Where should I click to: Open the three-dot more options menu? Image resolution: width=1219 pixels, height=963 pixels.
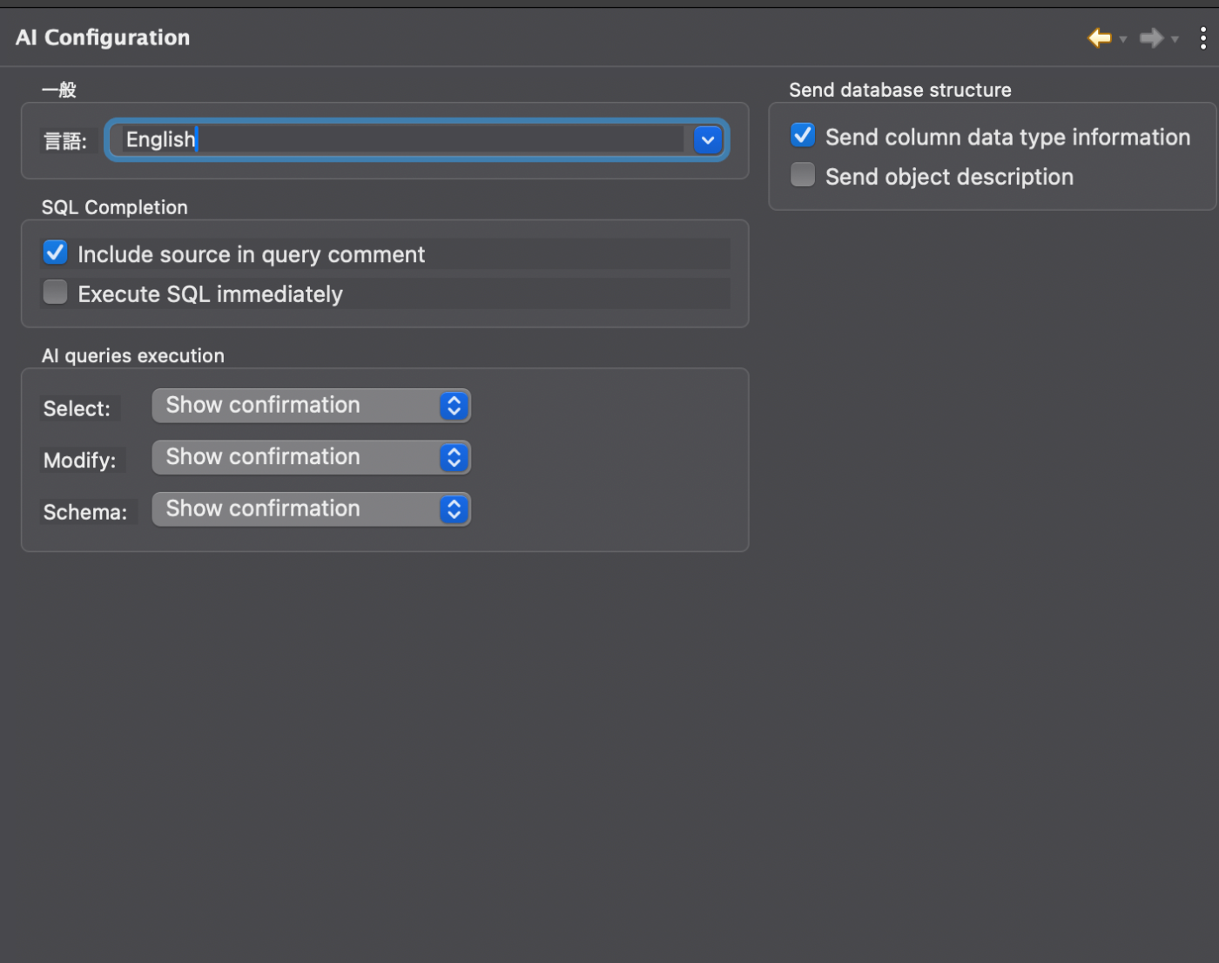pyautogui.click(x=1202, y=37)
